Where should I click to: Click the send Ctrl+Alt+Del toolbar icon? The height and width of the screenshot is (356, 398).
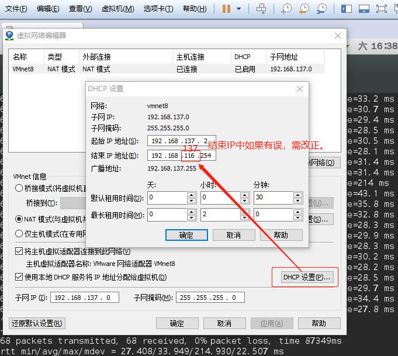[x=261, y=9]
